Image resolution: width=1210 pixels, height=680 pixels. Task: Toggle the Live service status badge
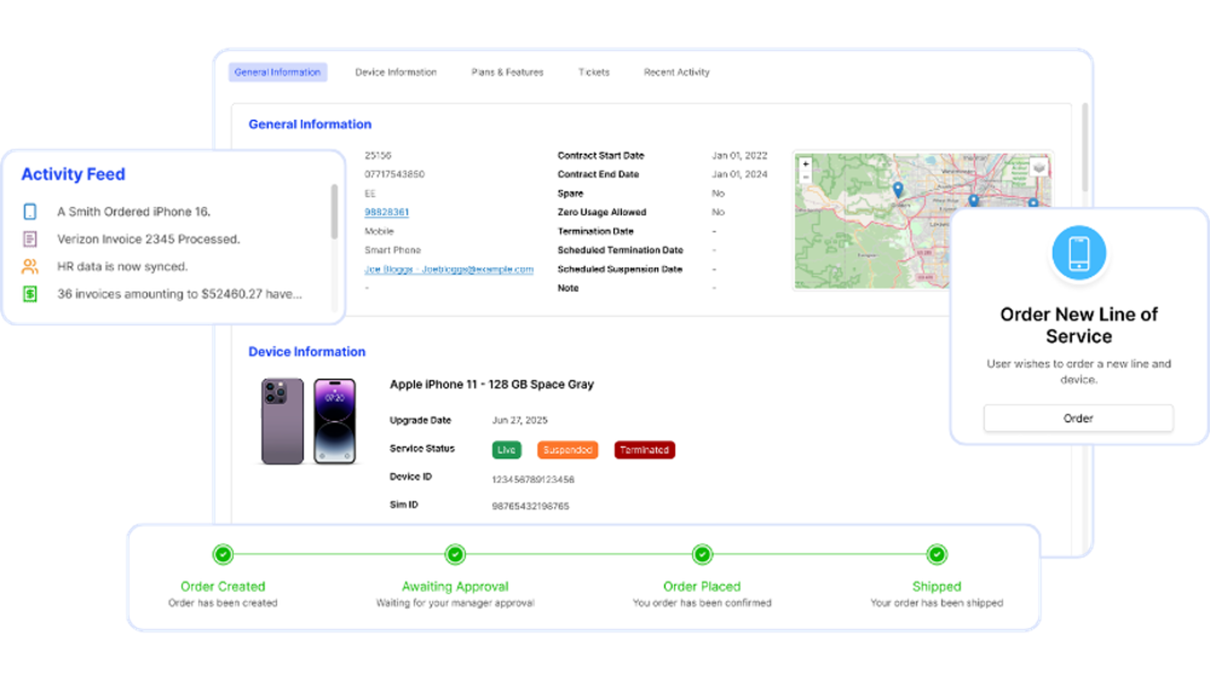pyautogui.click(x=505, y=450)
